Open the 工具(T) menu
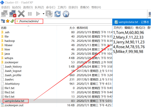The image size is (151, 107). coord(62,7)
